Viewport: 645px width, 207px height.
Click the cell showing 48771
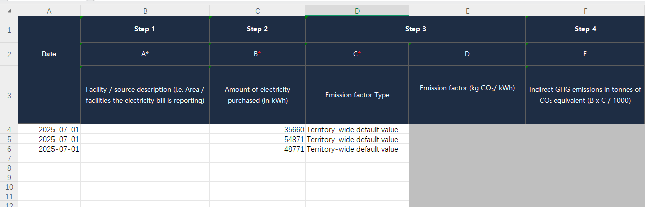coord(257,149)
